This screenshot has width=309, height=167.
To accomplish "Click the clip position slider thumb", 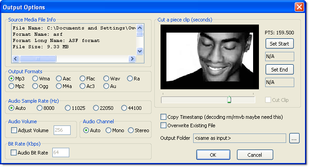I will point(229,100).
